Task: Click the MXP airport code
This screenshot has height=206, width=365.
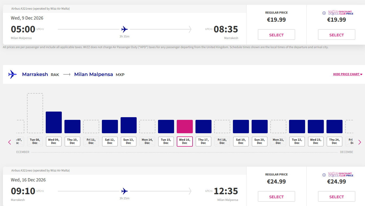Action: [120, 75]
